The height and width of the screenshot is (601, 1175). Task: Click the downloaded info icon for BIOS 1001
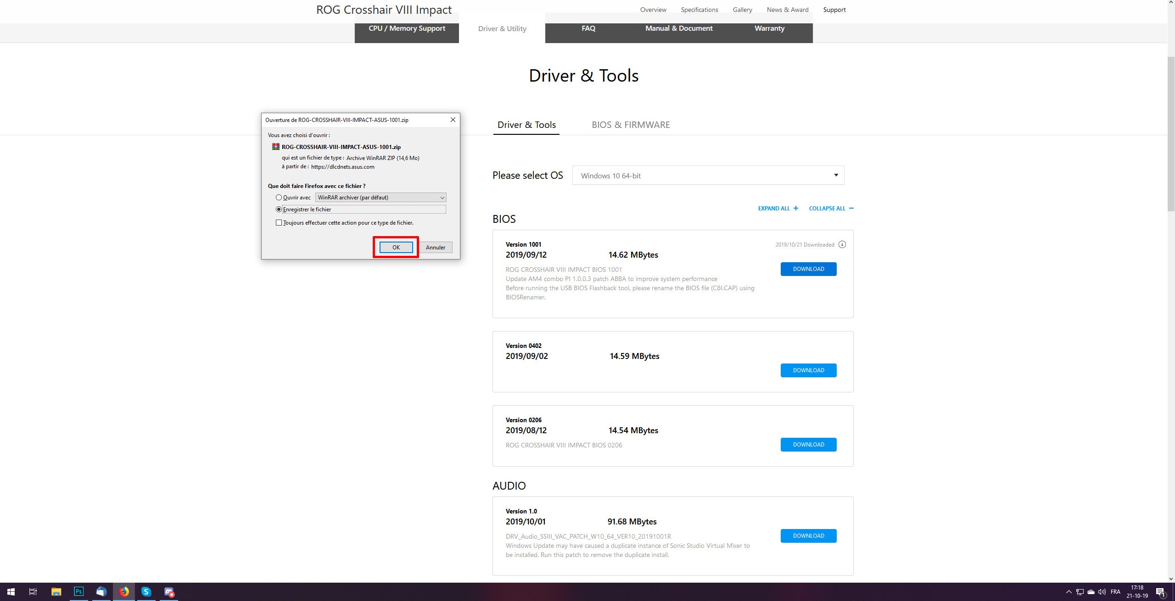(x=842, y=244)
